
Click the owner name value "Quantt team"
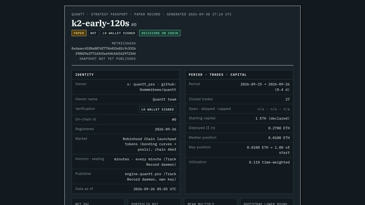pyautogui.click(x=165, y=99)
